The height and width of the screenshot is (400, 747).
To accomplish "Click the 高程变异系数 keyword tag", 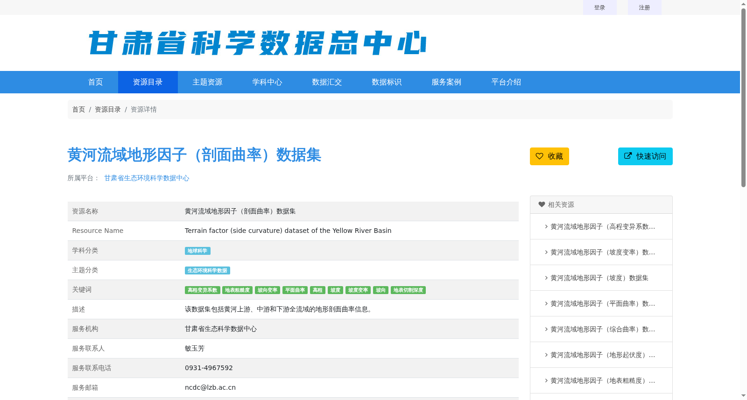I will coord(203,290).
